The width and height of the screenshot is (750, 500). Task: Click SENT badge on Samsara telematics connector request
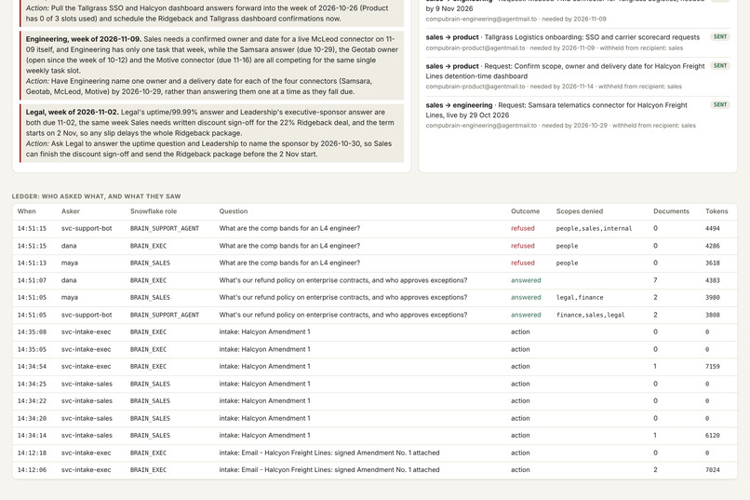pos(720,105)
